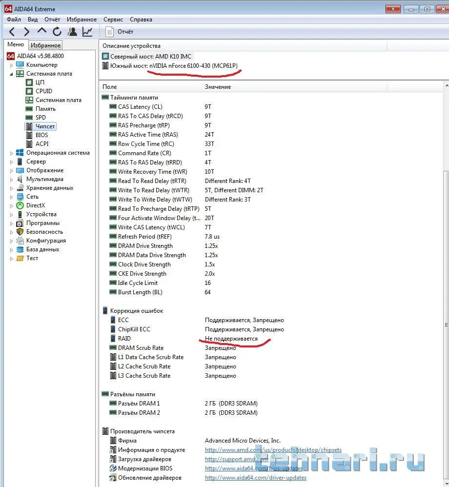Click the Описание устройства column header

pyautogui.click(x=244, y=46)
